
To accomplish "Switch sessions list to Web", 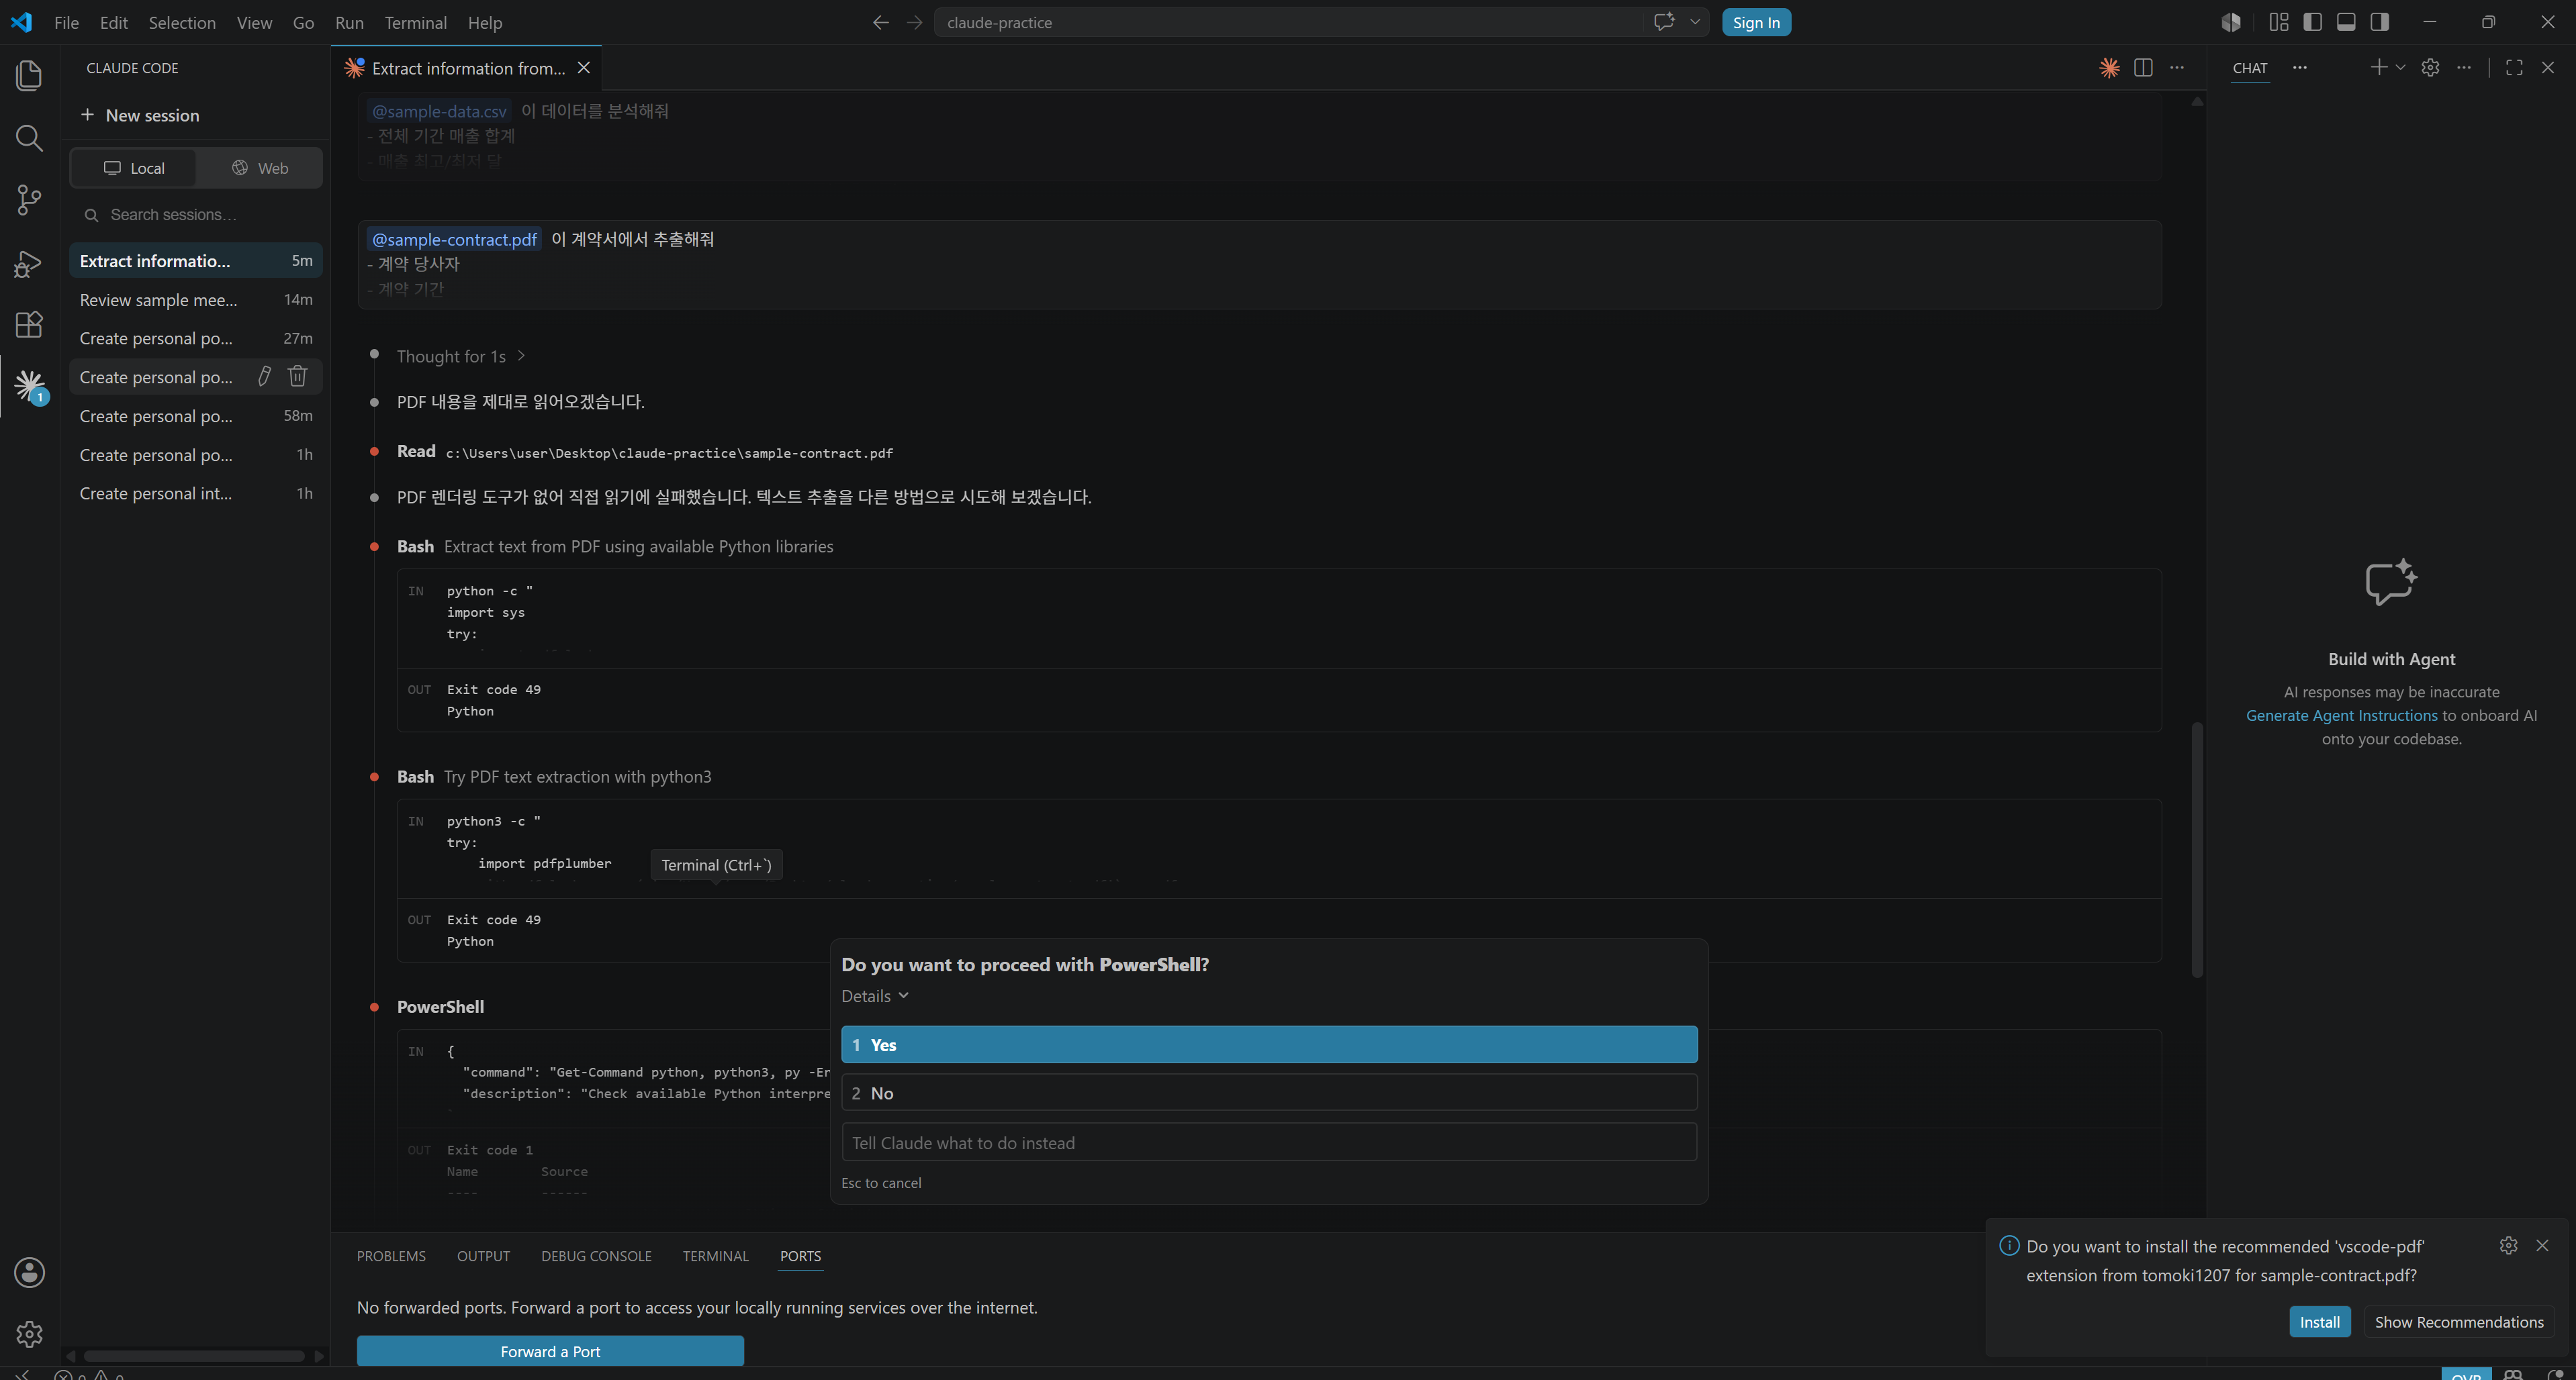I will (x=260, y=168).
